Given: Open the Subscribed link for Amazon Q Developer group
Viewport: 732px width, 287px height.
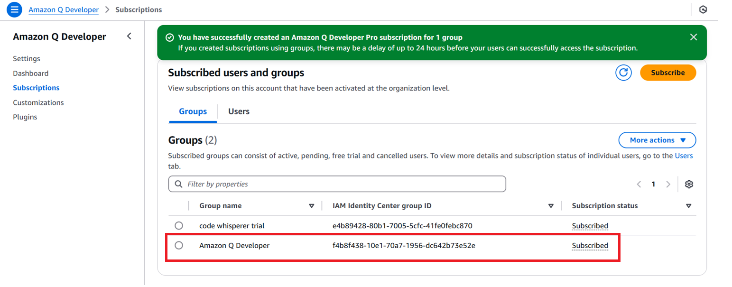Looking at the screenshot, I should click(590, 245).
